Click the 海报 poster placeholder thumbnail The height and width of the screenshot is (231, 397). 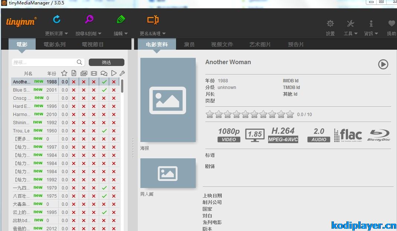(168, 100)
